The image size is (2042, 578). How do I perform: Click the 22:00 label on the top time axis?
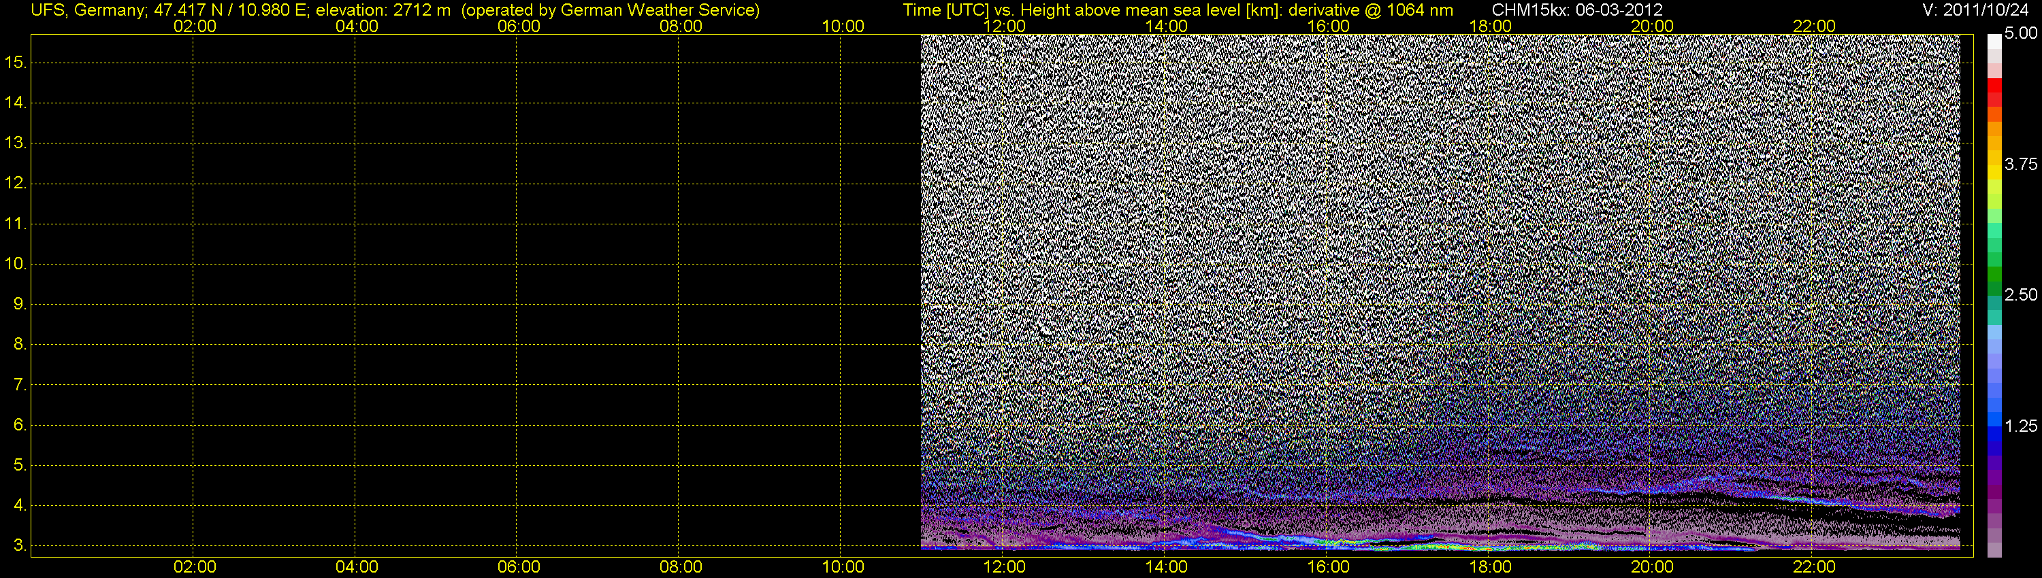pyautogui.click(x=1814, y=26)
